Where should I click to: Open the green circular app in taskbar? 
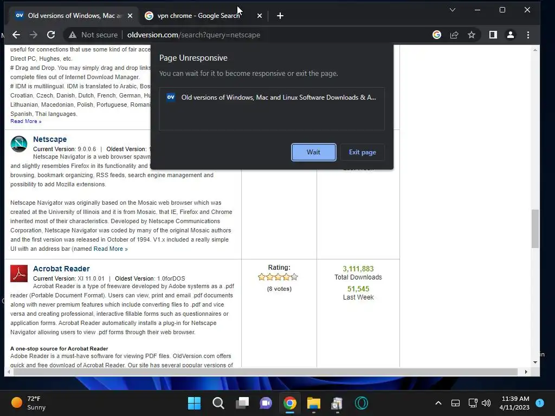pos(362,403)
